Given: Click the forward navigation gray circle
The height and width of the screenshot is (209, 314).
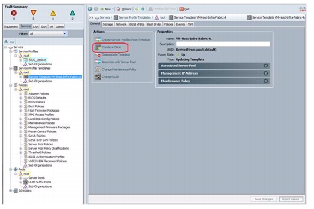Looking at the screenshot, I should coord(96,9).
